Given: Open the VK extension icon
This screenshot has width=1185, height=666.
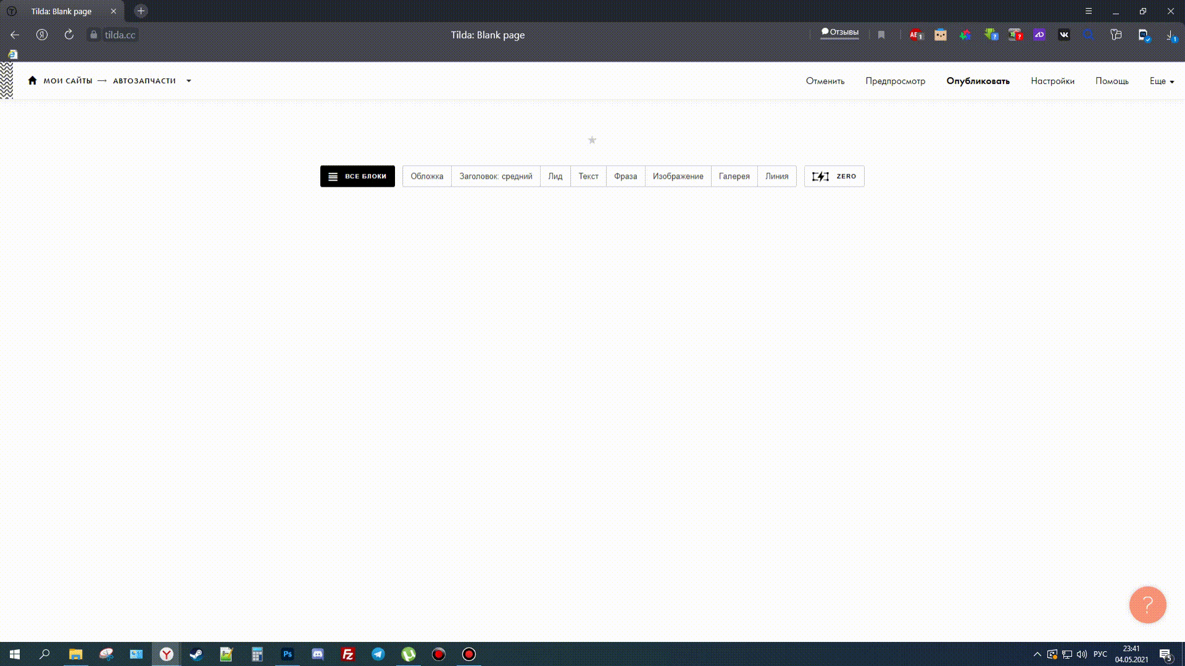Looking at the screenshot, I should [1064, 35].
